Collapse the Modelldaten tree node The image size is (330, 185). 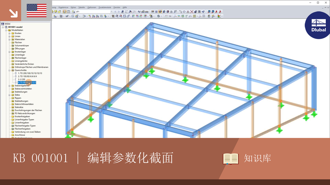click(6, 30)
